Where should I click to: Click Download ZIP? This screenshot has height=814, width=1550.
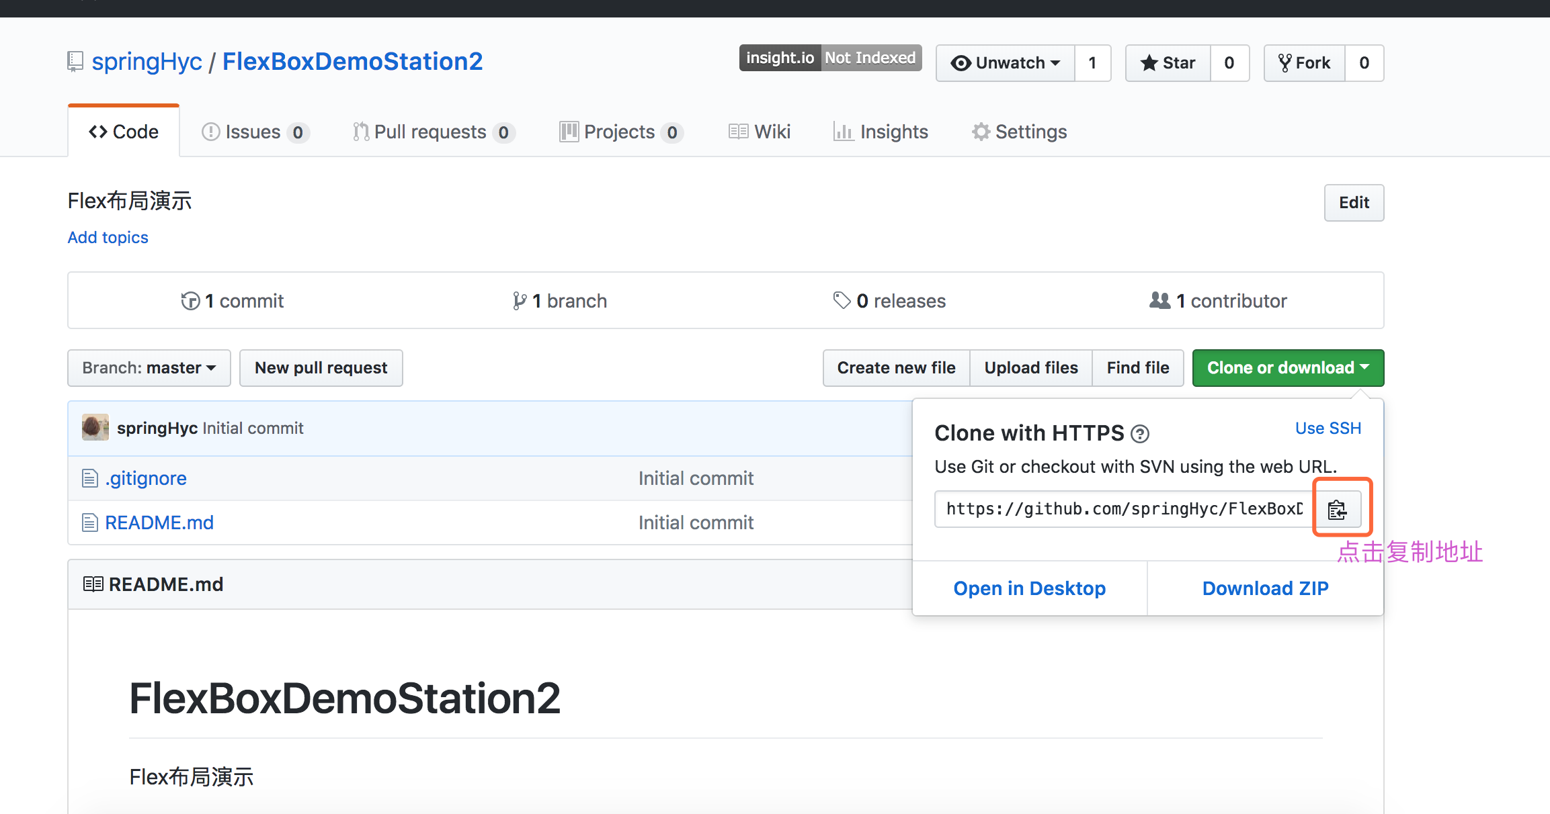pyautogui.click(x=1264, y=588)
